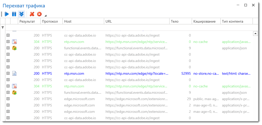Expand the edge.microsoft.com row with body 29
The width and height of the screenshot is (262, 125).
[8, 99]
